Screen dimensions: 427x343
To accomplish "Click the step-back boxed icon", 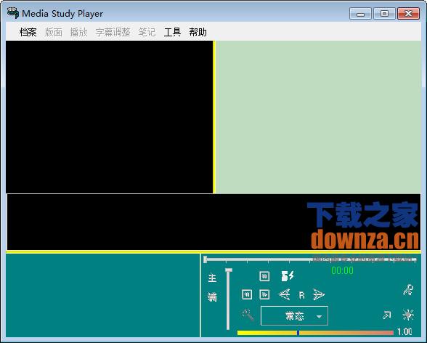I will click(x=247, y=294).
